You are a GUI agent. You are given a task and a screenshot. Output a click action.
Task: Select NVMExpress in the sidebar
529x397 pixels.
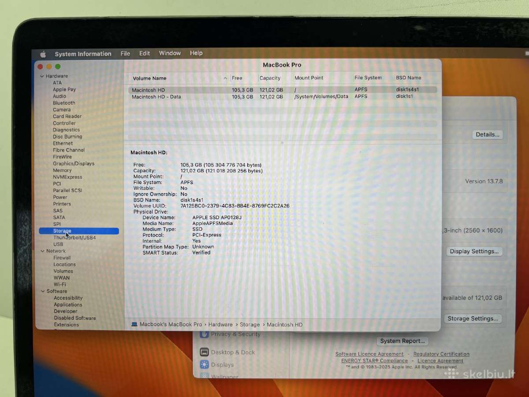(67, 177)
